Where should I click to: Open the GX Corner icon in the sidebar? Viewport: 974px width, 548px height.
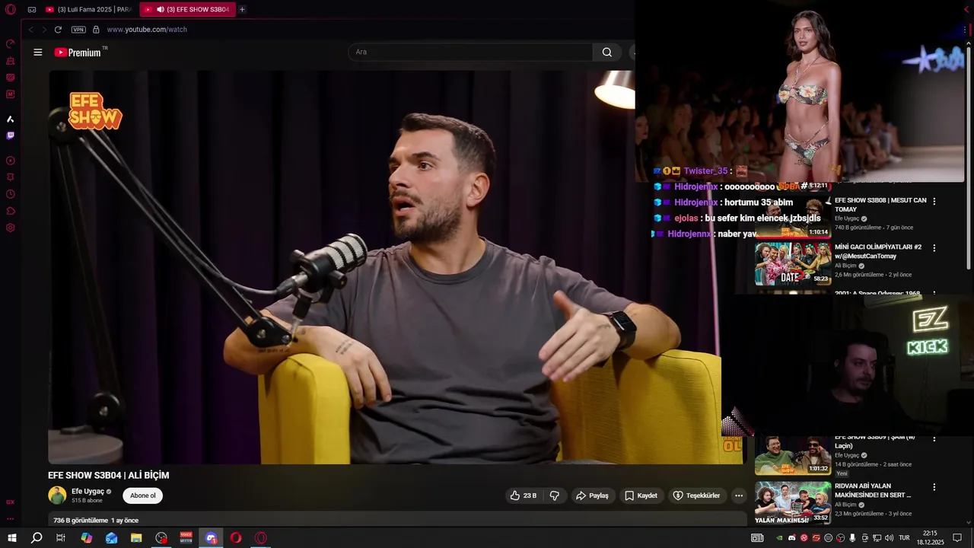[x=11, y=77]
